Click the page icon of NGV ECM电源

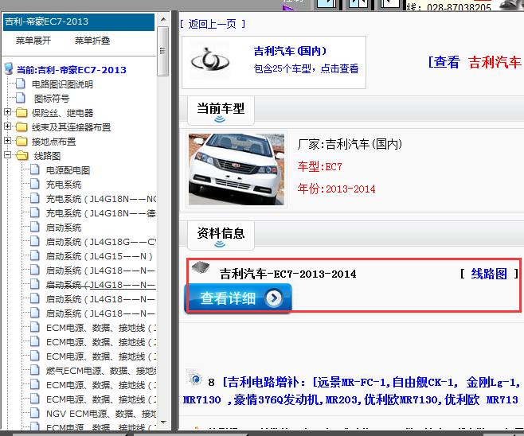pyautogui.click(x=35, y=413)
